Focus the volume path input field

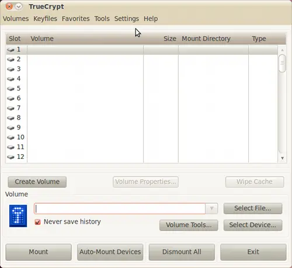120,208
